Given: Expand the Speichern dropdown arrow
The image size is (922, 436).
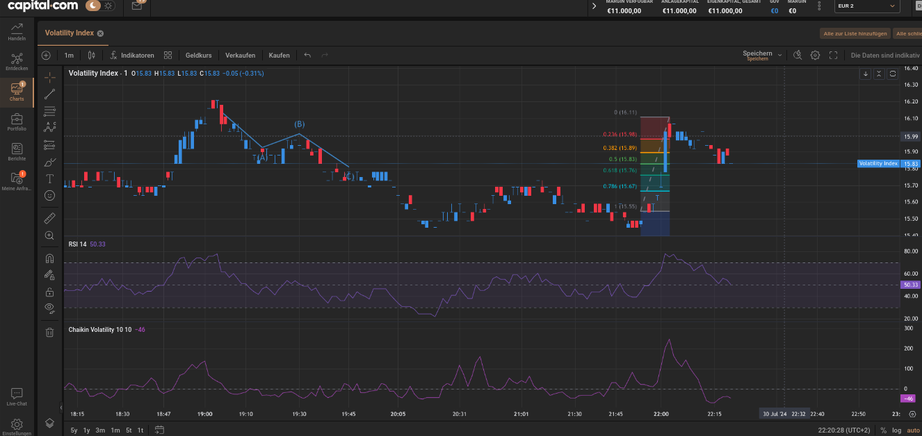Looking at the screenshot, I should pyautogui.click(x=780, y=56).
